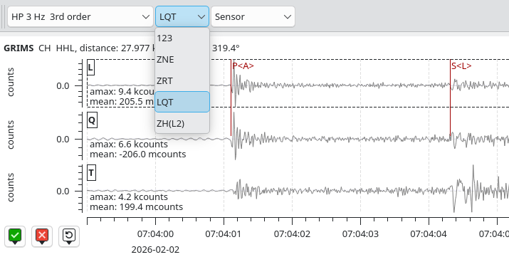Collapse the LQT rotation dropdown
This screenshot has width=509, height=257.
pos(182,16)
